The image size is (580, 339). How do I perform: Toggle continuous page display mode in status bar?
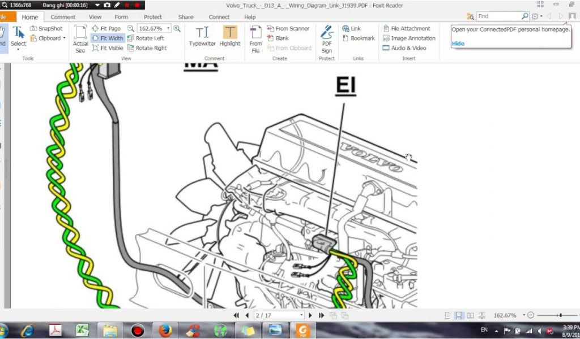pyautogui.click(x=459, y=315)
